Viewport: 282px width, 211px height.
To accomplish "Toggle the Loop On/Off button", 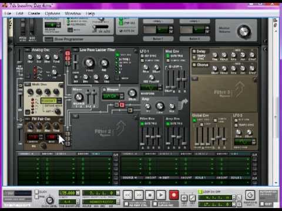I will coord(200,192).
